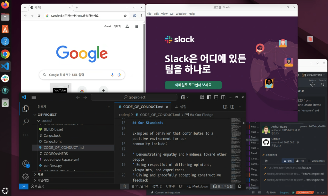Close the CODE_OF_CONDUCT.md editor tab

tap(167, 107)
